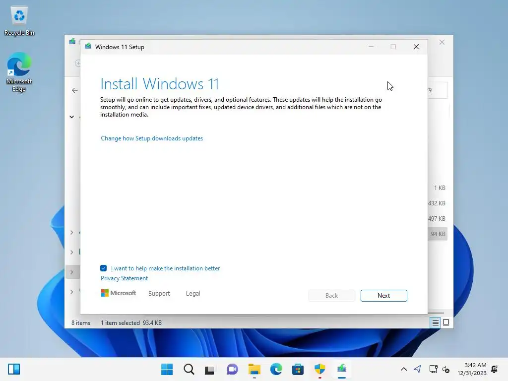Open the Legal link
This screenshot has width=508, height=381.
click(x=193, y=294)
